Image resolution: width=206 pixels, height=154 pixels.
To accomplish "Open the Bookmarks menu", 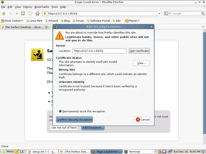I will point(42,7).
